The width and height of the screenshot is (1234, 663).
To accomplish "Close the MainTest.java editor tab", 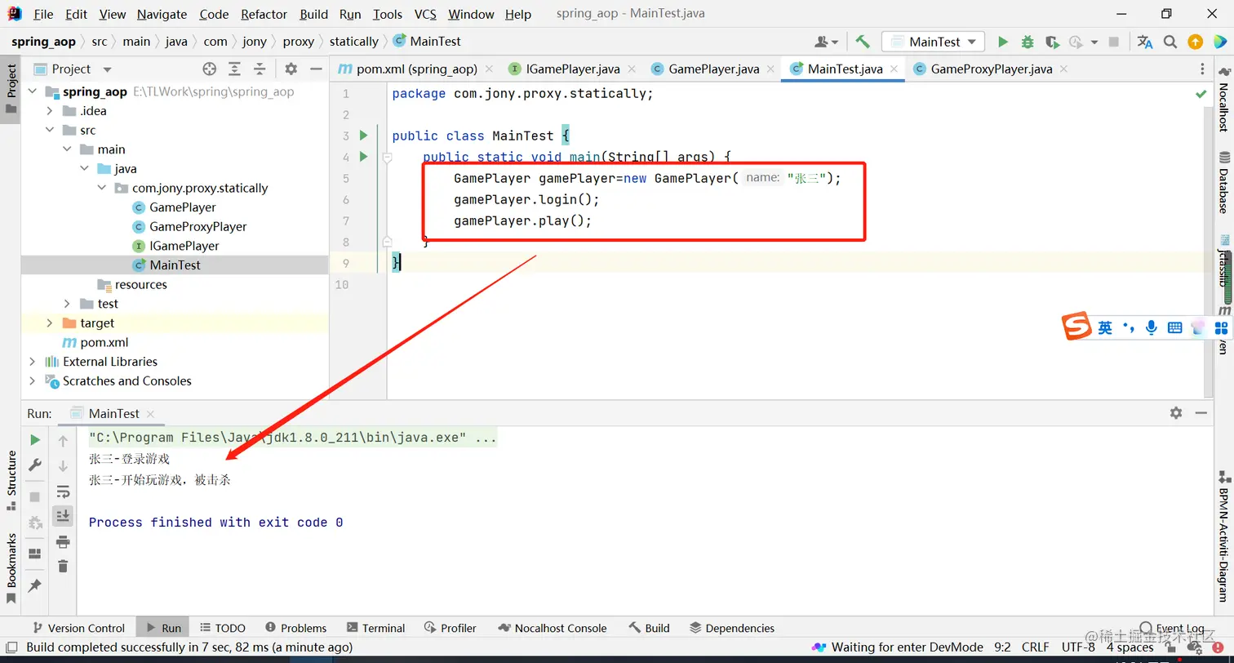I will [894, 69].
